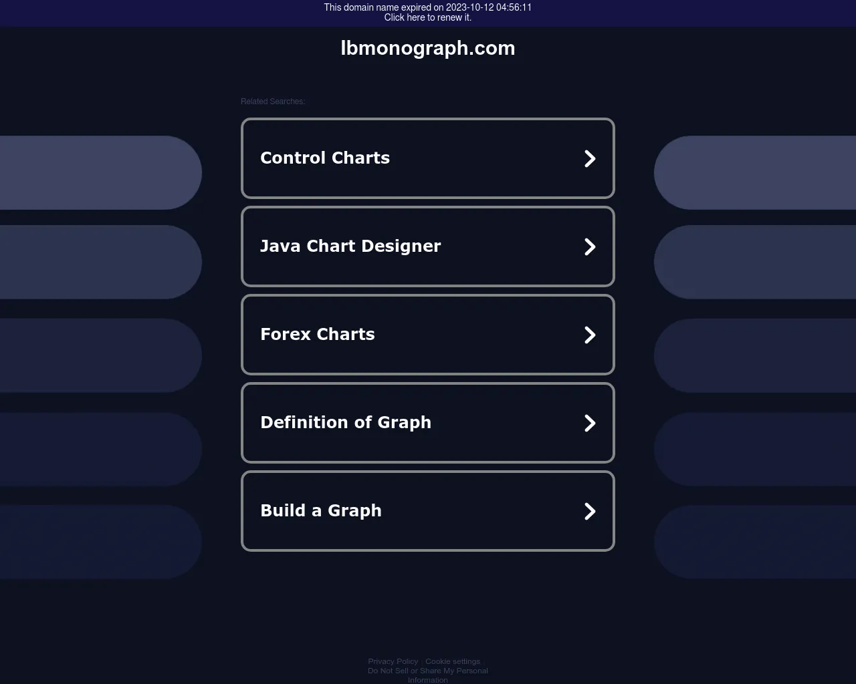Click the chevron arrow beside Forex Charts
The height and width of the screenshot is (684, 856).
(x=589, y=335)
